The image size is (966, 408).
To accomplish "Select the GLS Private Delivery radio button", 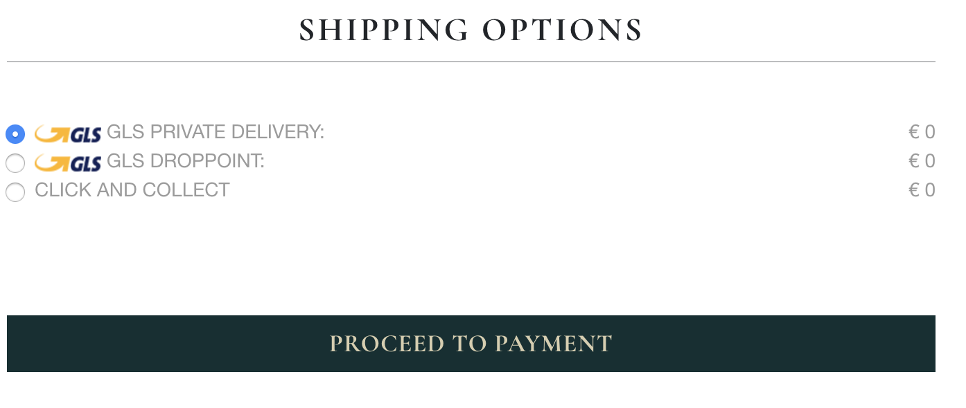I will click(15, 133).
